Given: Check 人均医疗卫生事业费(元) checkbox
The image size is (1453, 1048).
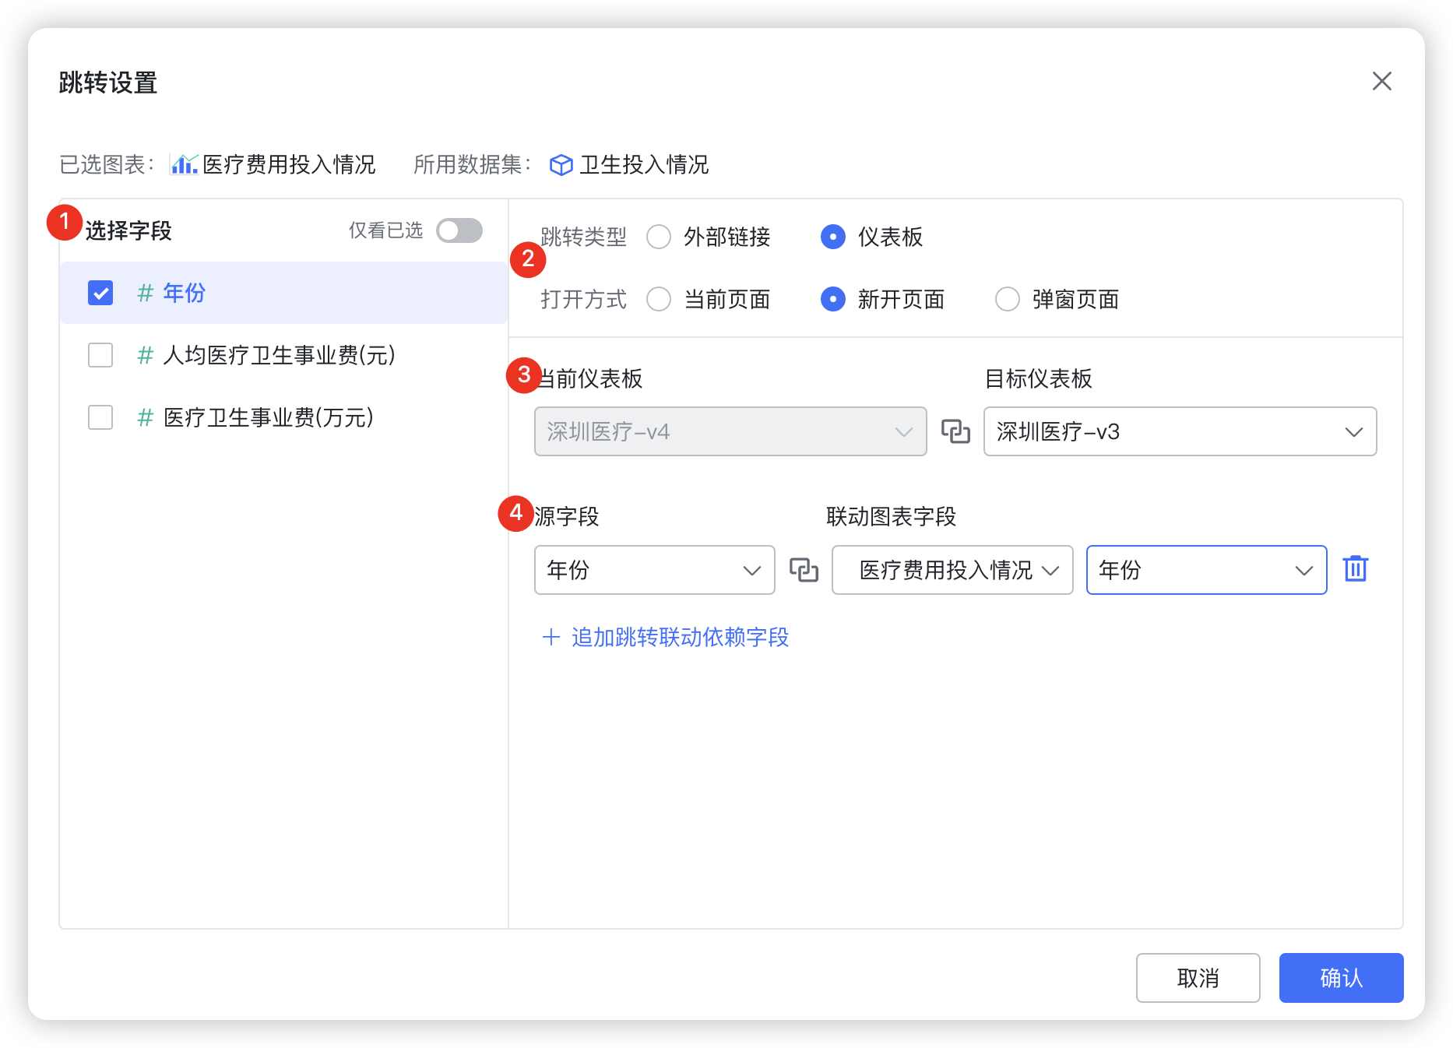Looking at the screenshot, I should [x=100, y=355].
